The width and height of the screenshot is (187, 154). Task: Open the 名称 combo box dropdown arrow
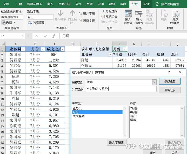pos(154,82)
